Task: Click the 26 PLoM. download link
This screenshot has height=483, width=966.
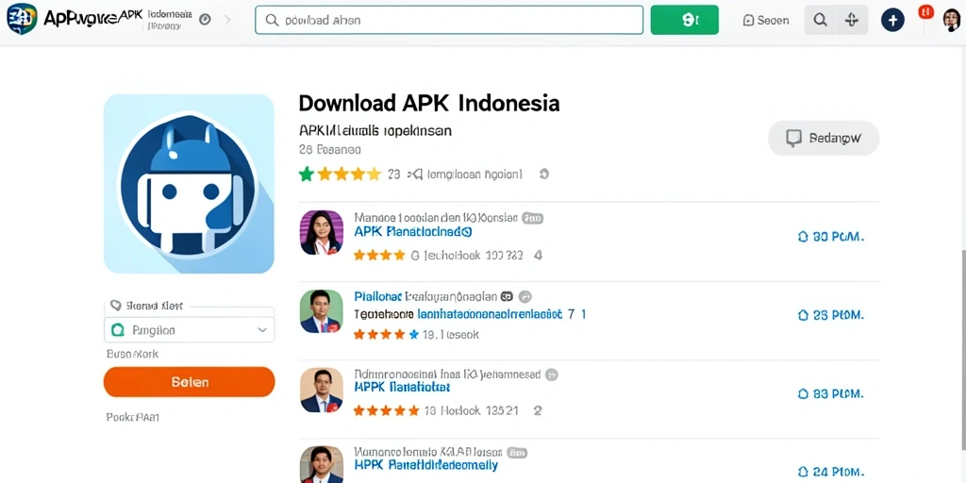Action: pyautogui.click(x=831, y=315)
